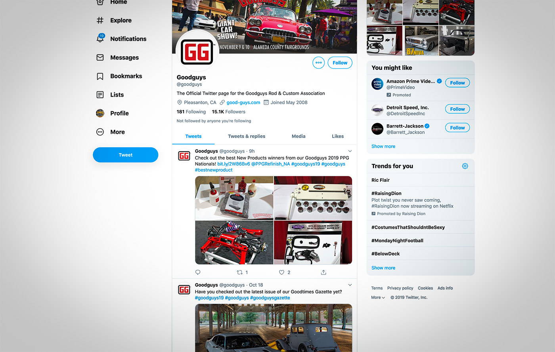The image size is (555, 352).
Task: Switch to the Media tab
Action: click(x=299, y=136)
